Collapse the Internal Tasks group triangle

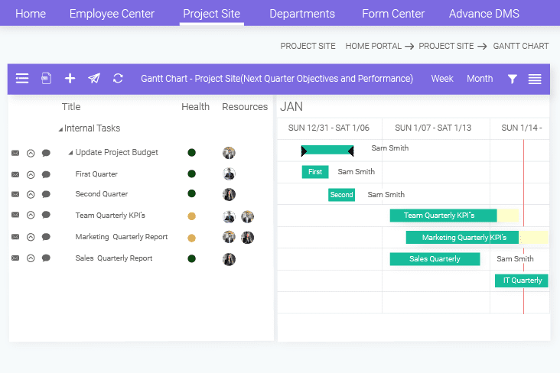click(60, 129)
